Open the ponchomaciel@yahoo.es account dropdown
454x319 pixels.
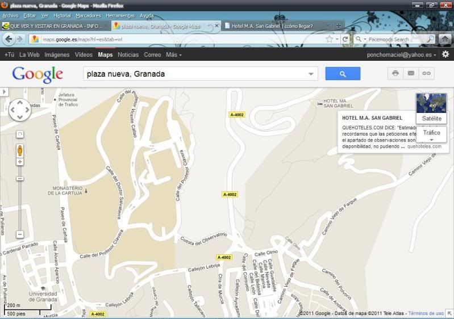(401, 54)
